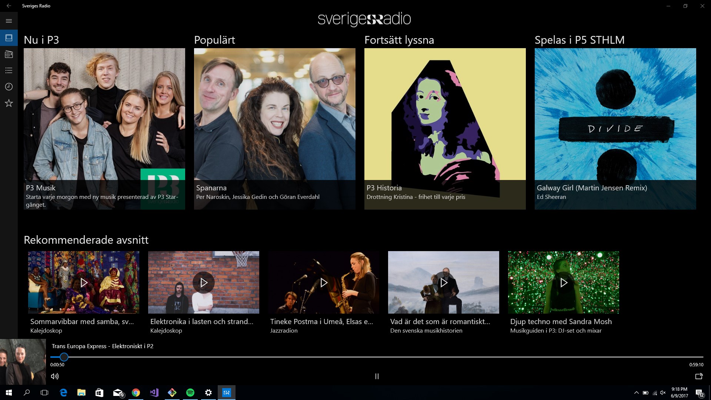
Task: Open the P3 Musik tile
Action: 104,129
